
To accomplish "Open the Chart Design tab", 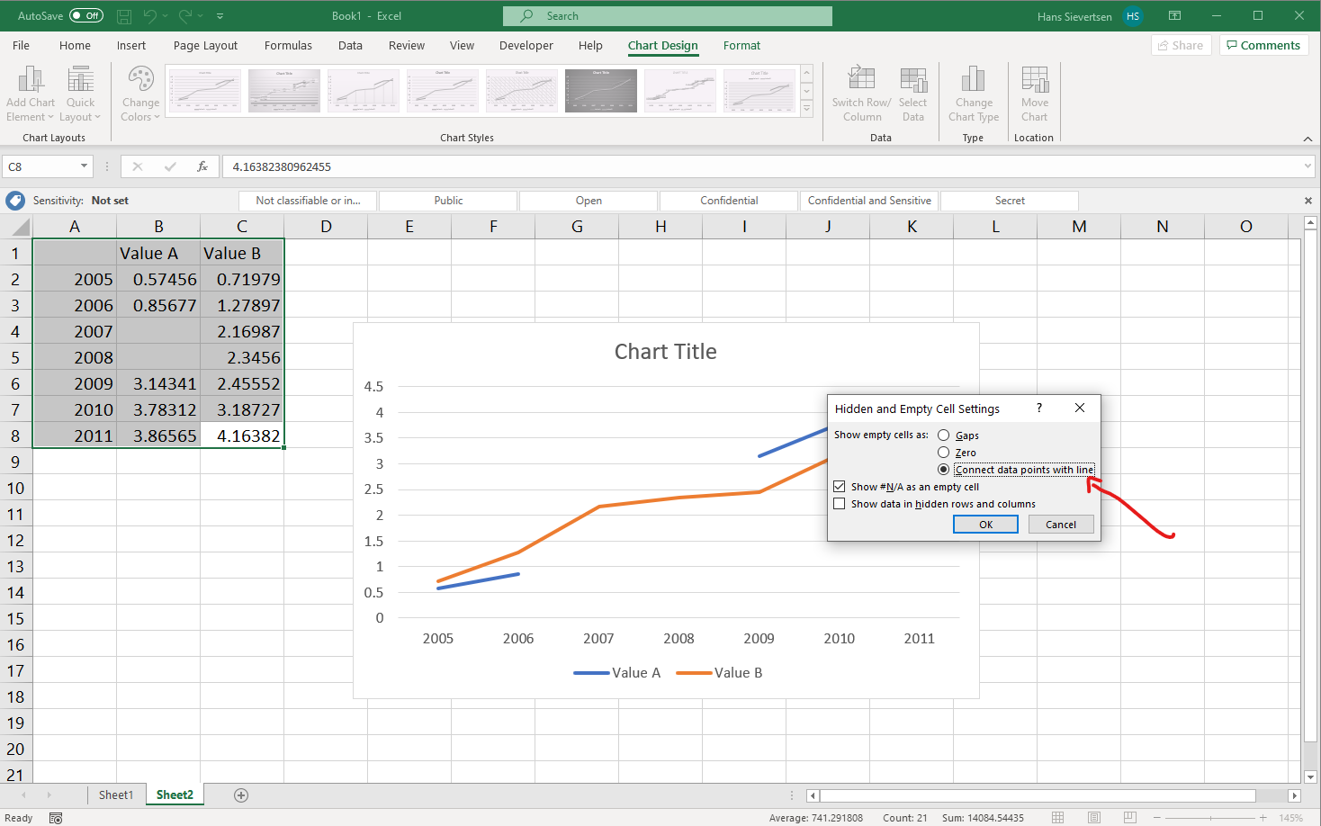I will [662, 45].
